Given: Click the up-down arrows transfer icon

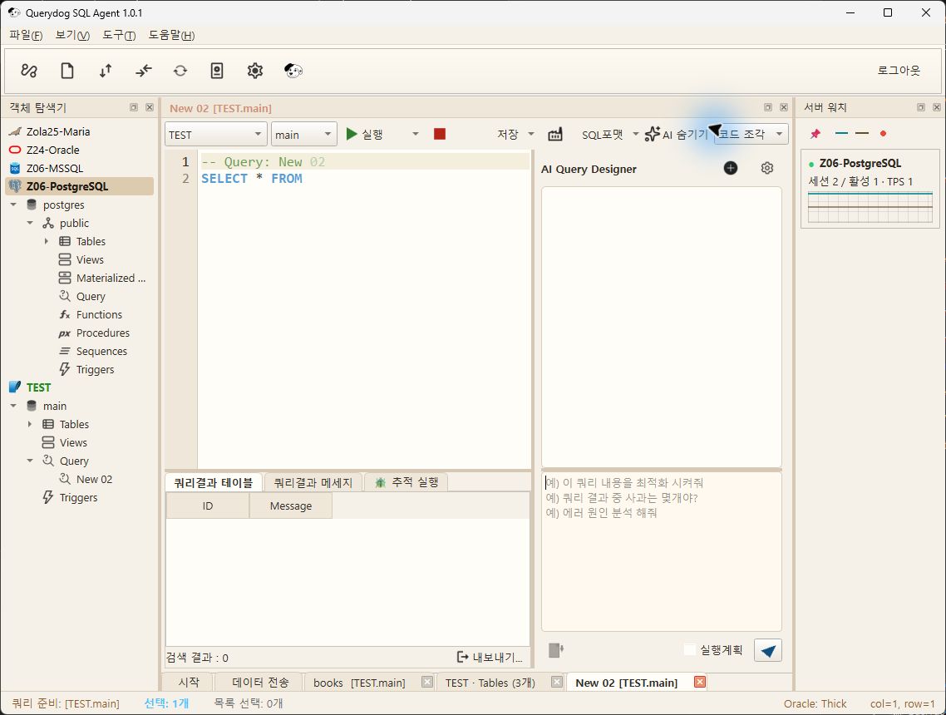Looking at the screenshot, I should coord(106,71).
